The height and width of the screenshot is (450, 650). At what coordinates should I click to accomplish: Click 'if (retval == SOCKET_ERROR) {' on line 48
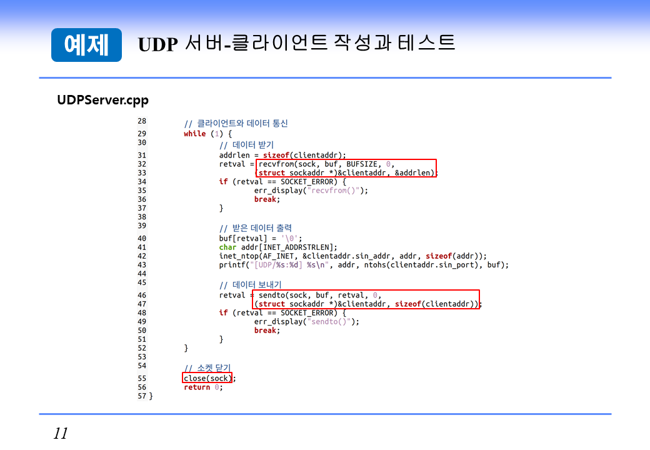tap(282, 313)
